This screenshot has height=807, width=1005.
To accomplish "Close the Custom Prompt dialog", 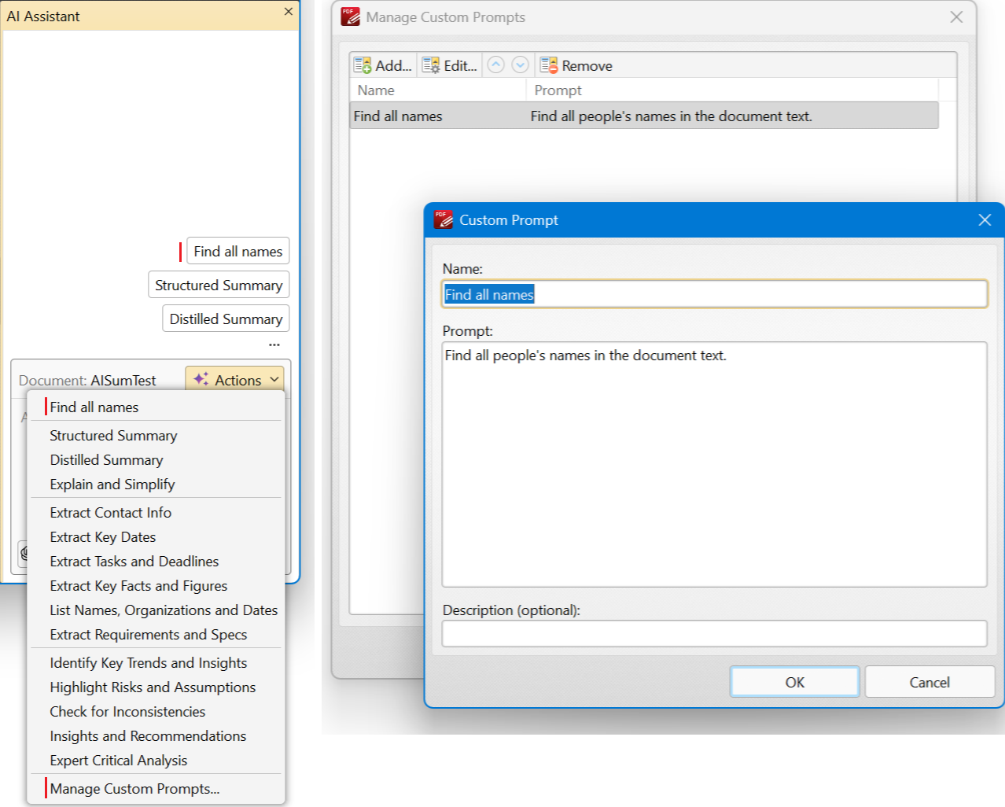I will point(985,220).
